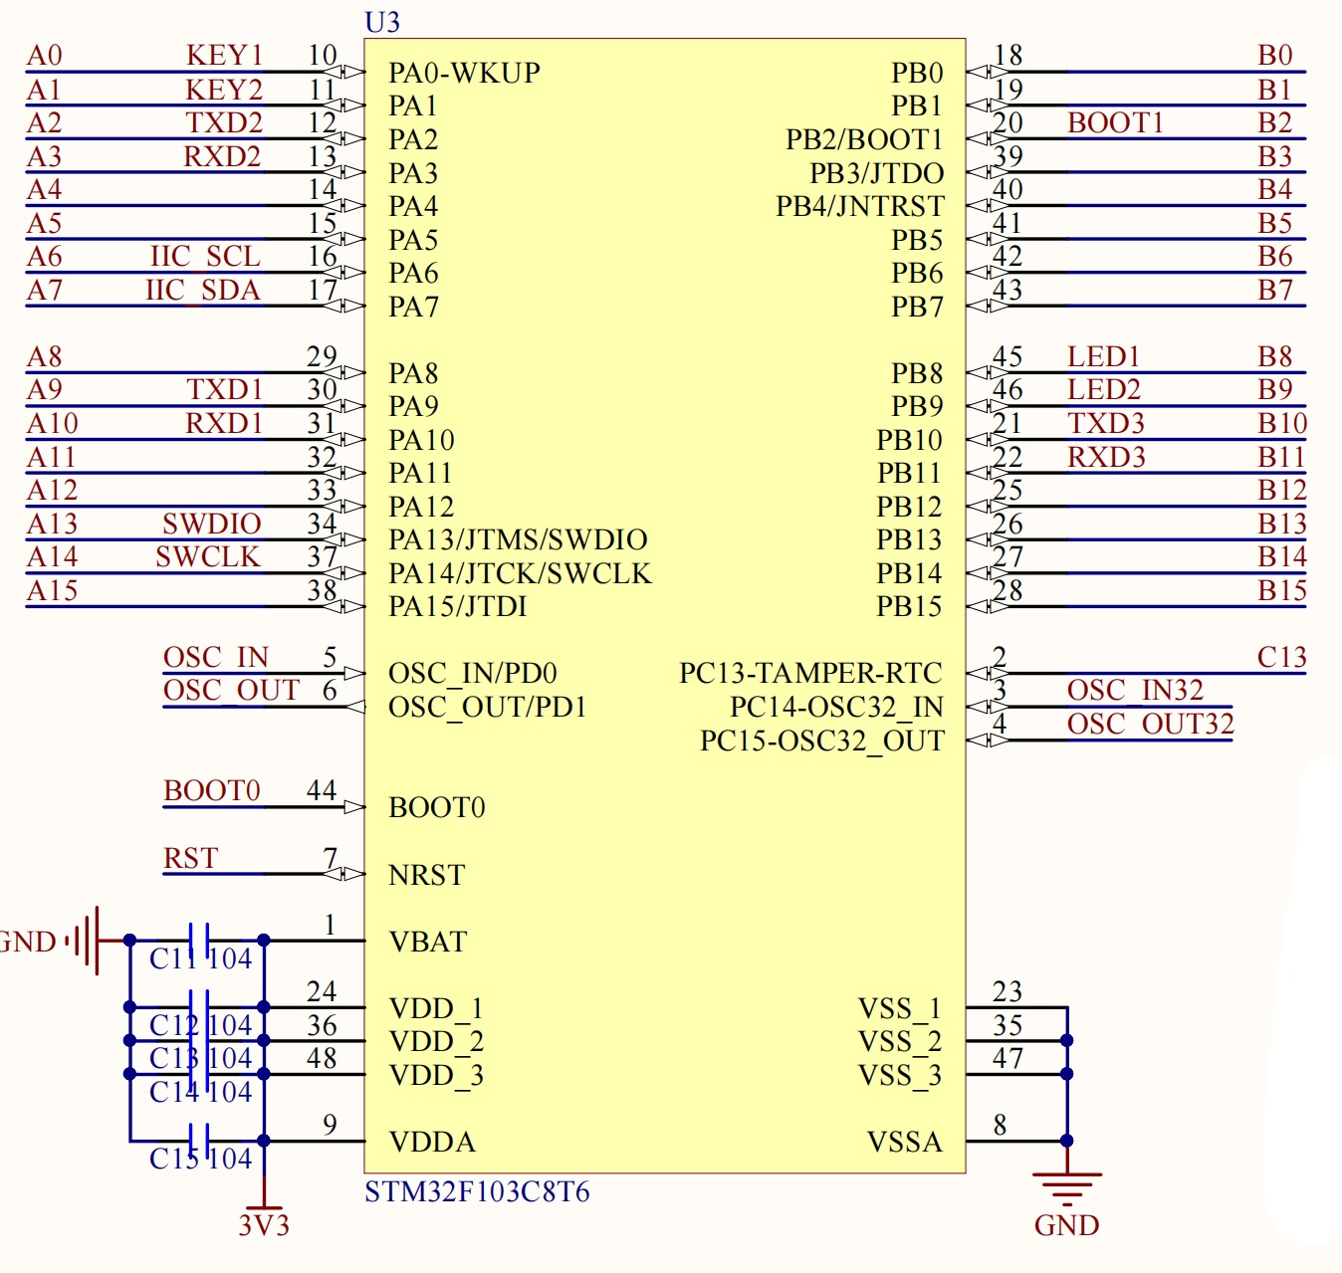Select the C11 capacitor symbol
This screenshot has height=1273, width=1342.
coord(199,940)
